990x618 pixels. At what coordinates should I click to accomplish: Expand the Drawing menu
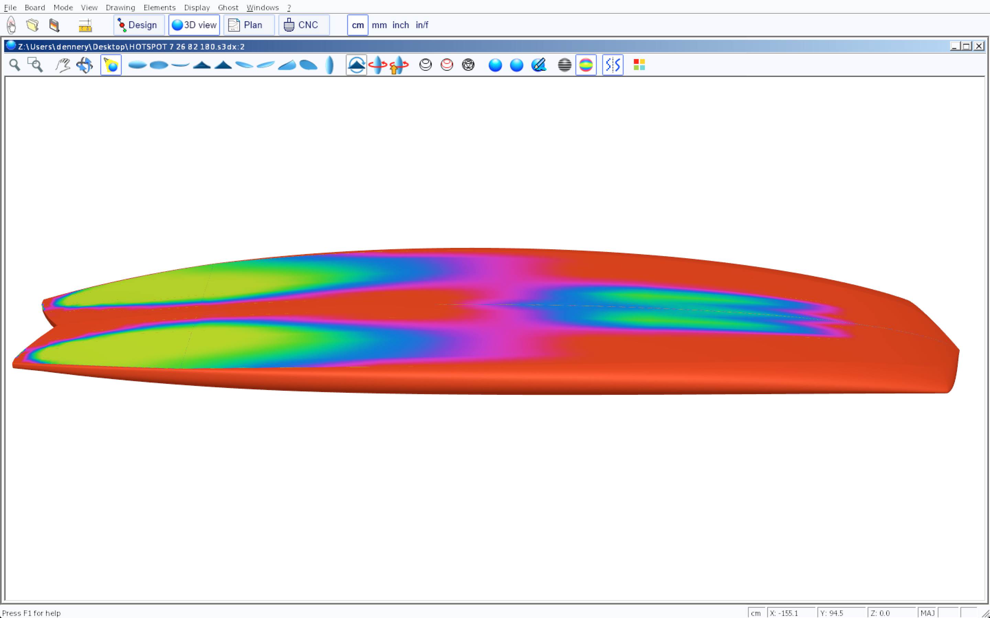click(x=120, y=7)
